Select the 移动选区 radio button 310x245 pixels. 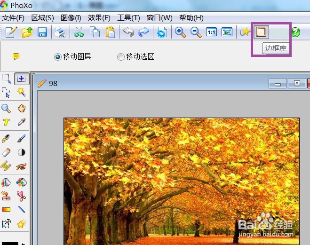120,57
